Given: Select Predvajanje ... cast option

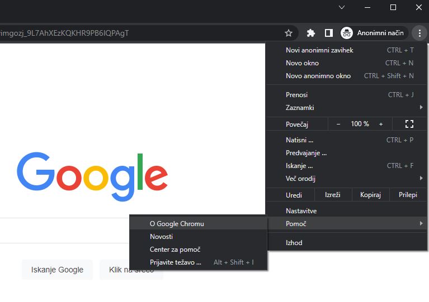Looking at the screenshot, I should 346,153.
